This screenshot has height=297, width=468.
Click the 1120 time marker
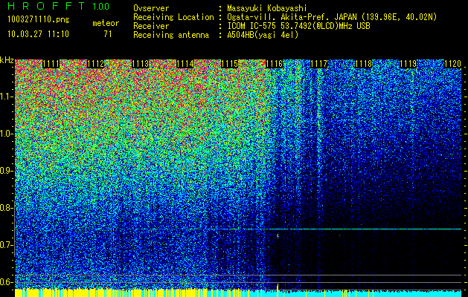click(x=453, y=64)
